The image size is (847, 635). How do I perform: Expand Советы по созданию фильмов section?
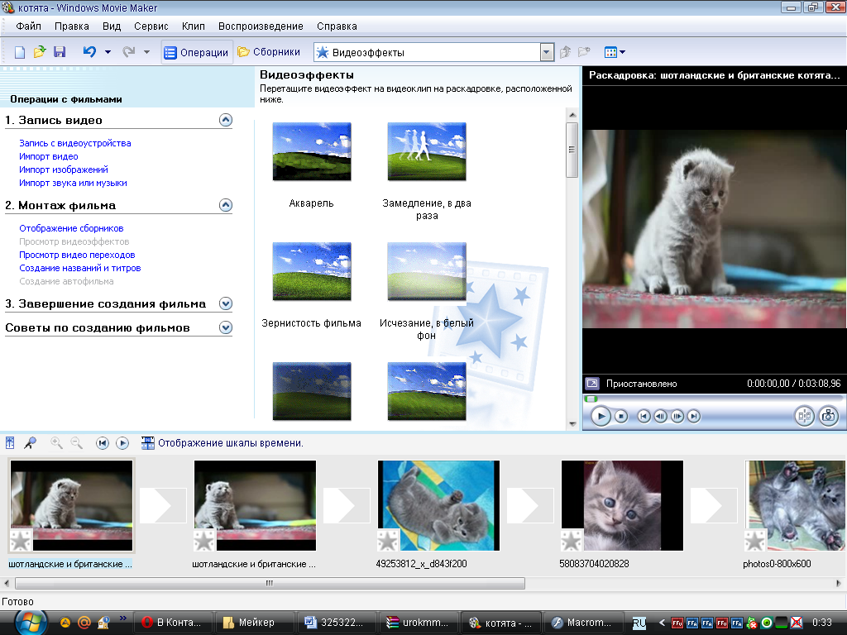pyautogui.click(x=226, y=327)
